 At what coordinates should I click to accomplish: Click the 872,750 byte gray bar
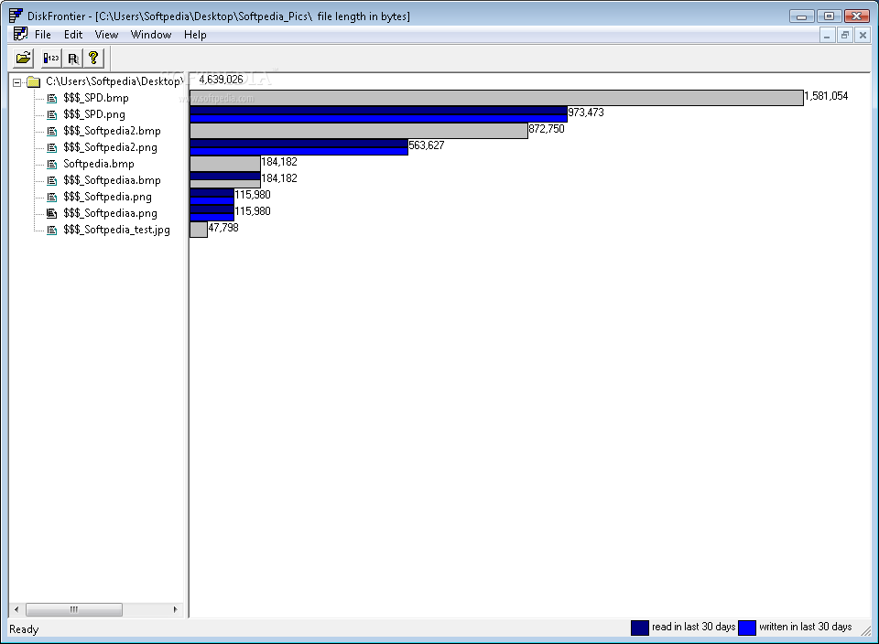click(359, 131)
